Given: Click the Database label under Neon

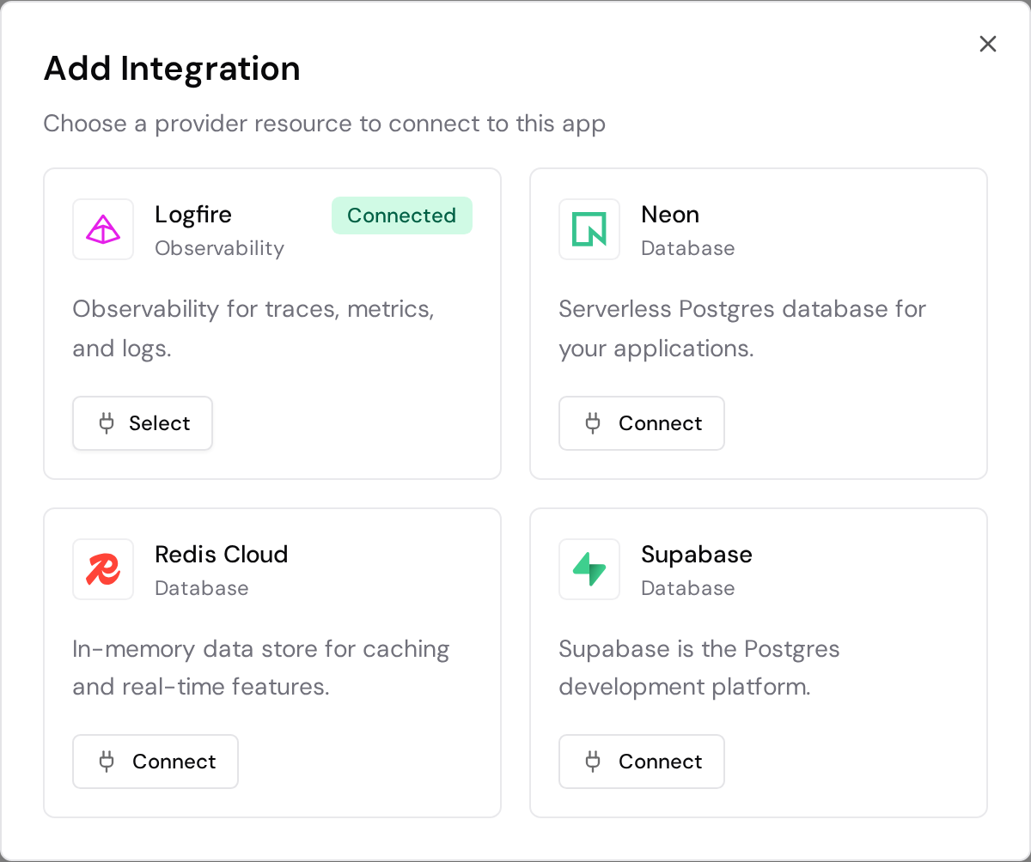Looking at the screenshot, I should click(x=688, y=248).
